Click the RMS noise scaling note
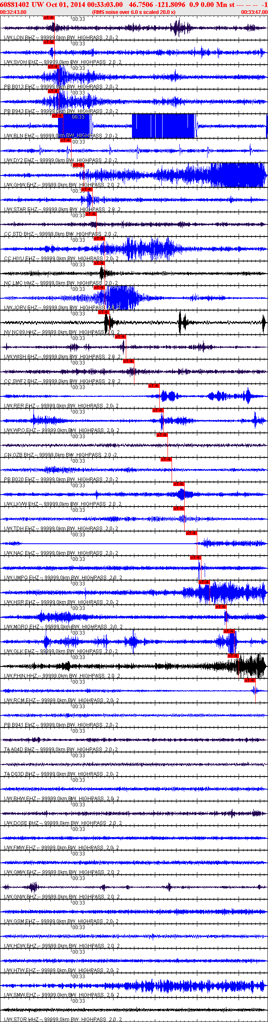This screenshot has height=1022, width=268. (x=134, y=12)
